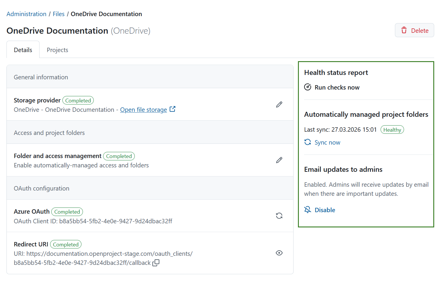438x283 pixels.
Task: Click the muted bell icon beside Disable
Action: click(x=307, y=210)
